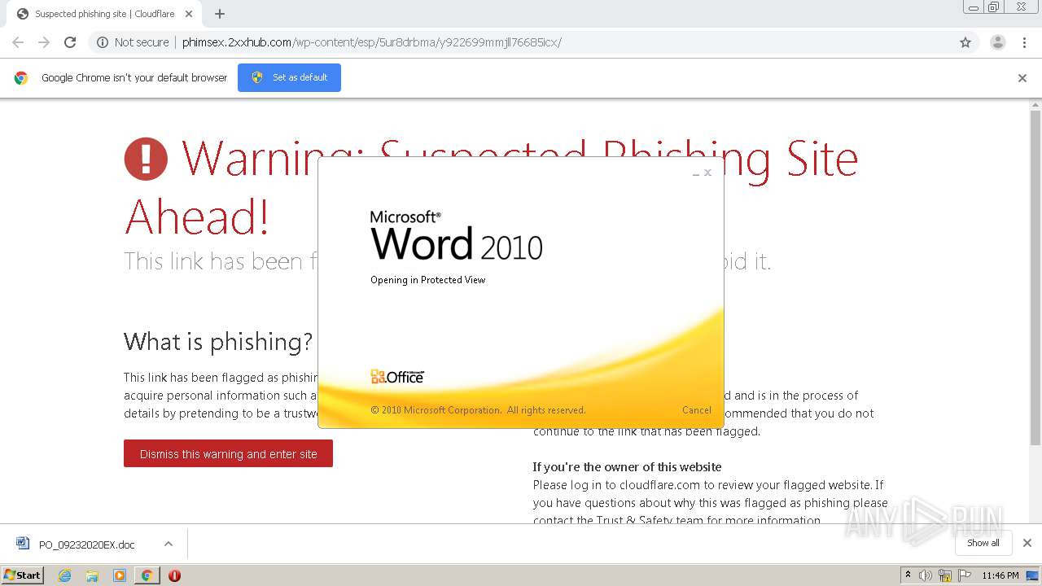Image resolution: width=1042 pixels, height=586 pixels.
Task: Reload the current page
Action: (70, 42)
